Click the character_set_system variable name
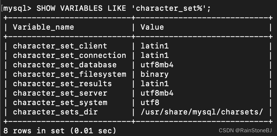 [x=60, y=103]
